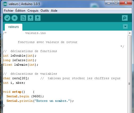Select the valeurs sketch tab

tap(14, 27)
